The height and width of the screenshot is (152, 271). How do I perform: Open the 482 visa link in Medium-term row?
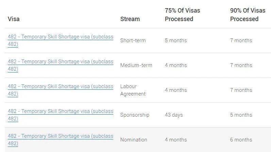pos(60,62)
